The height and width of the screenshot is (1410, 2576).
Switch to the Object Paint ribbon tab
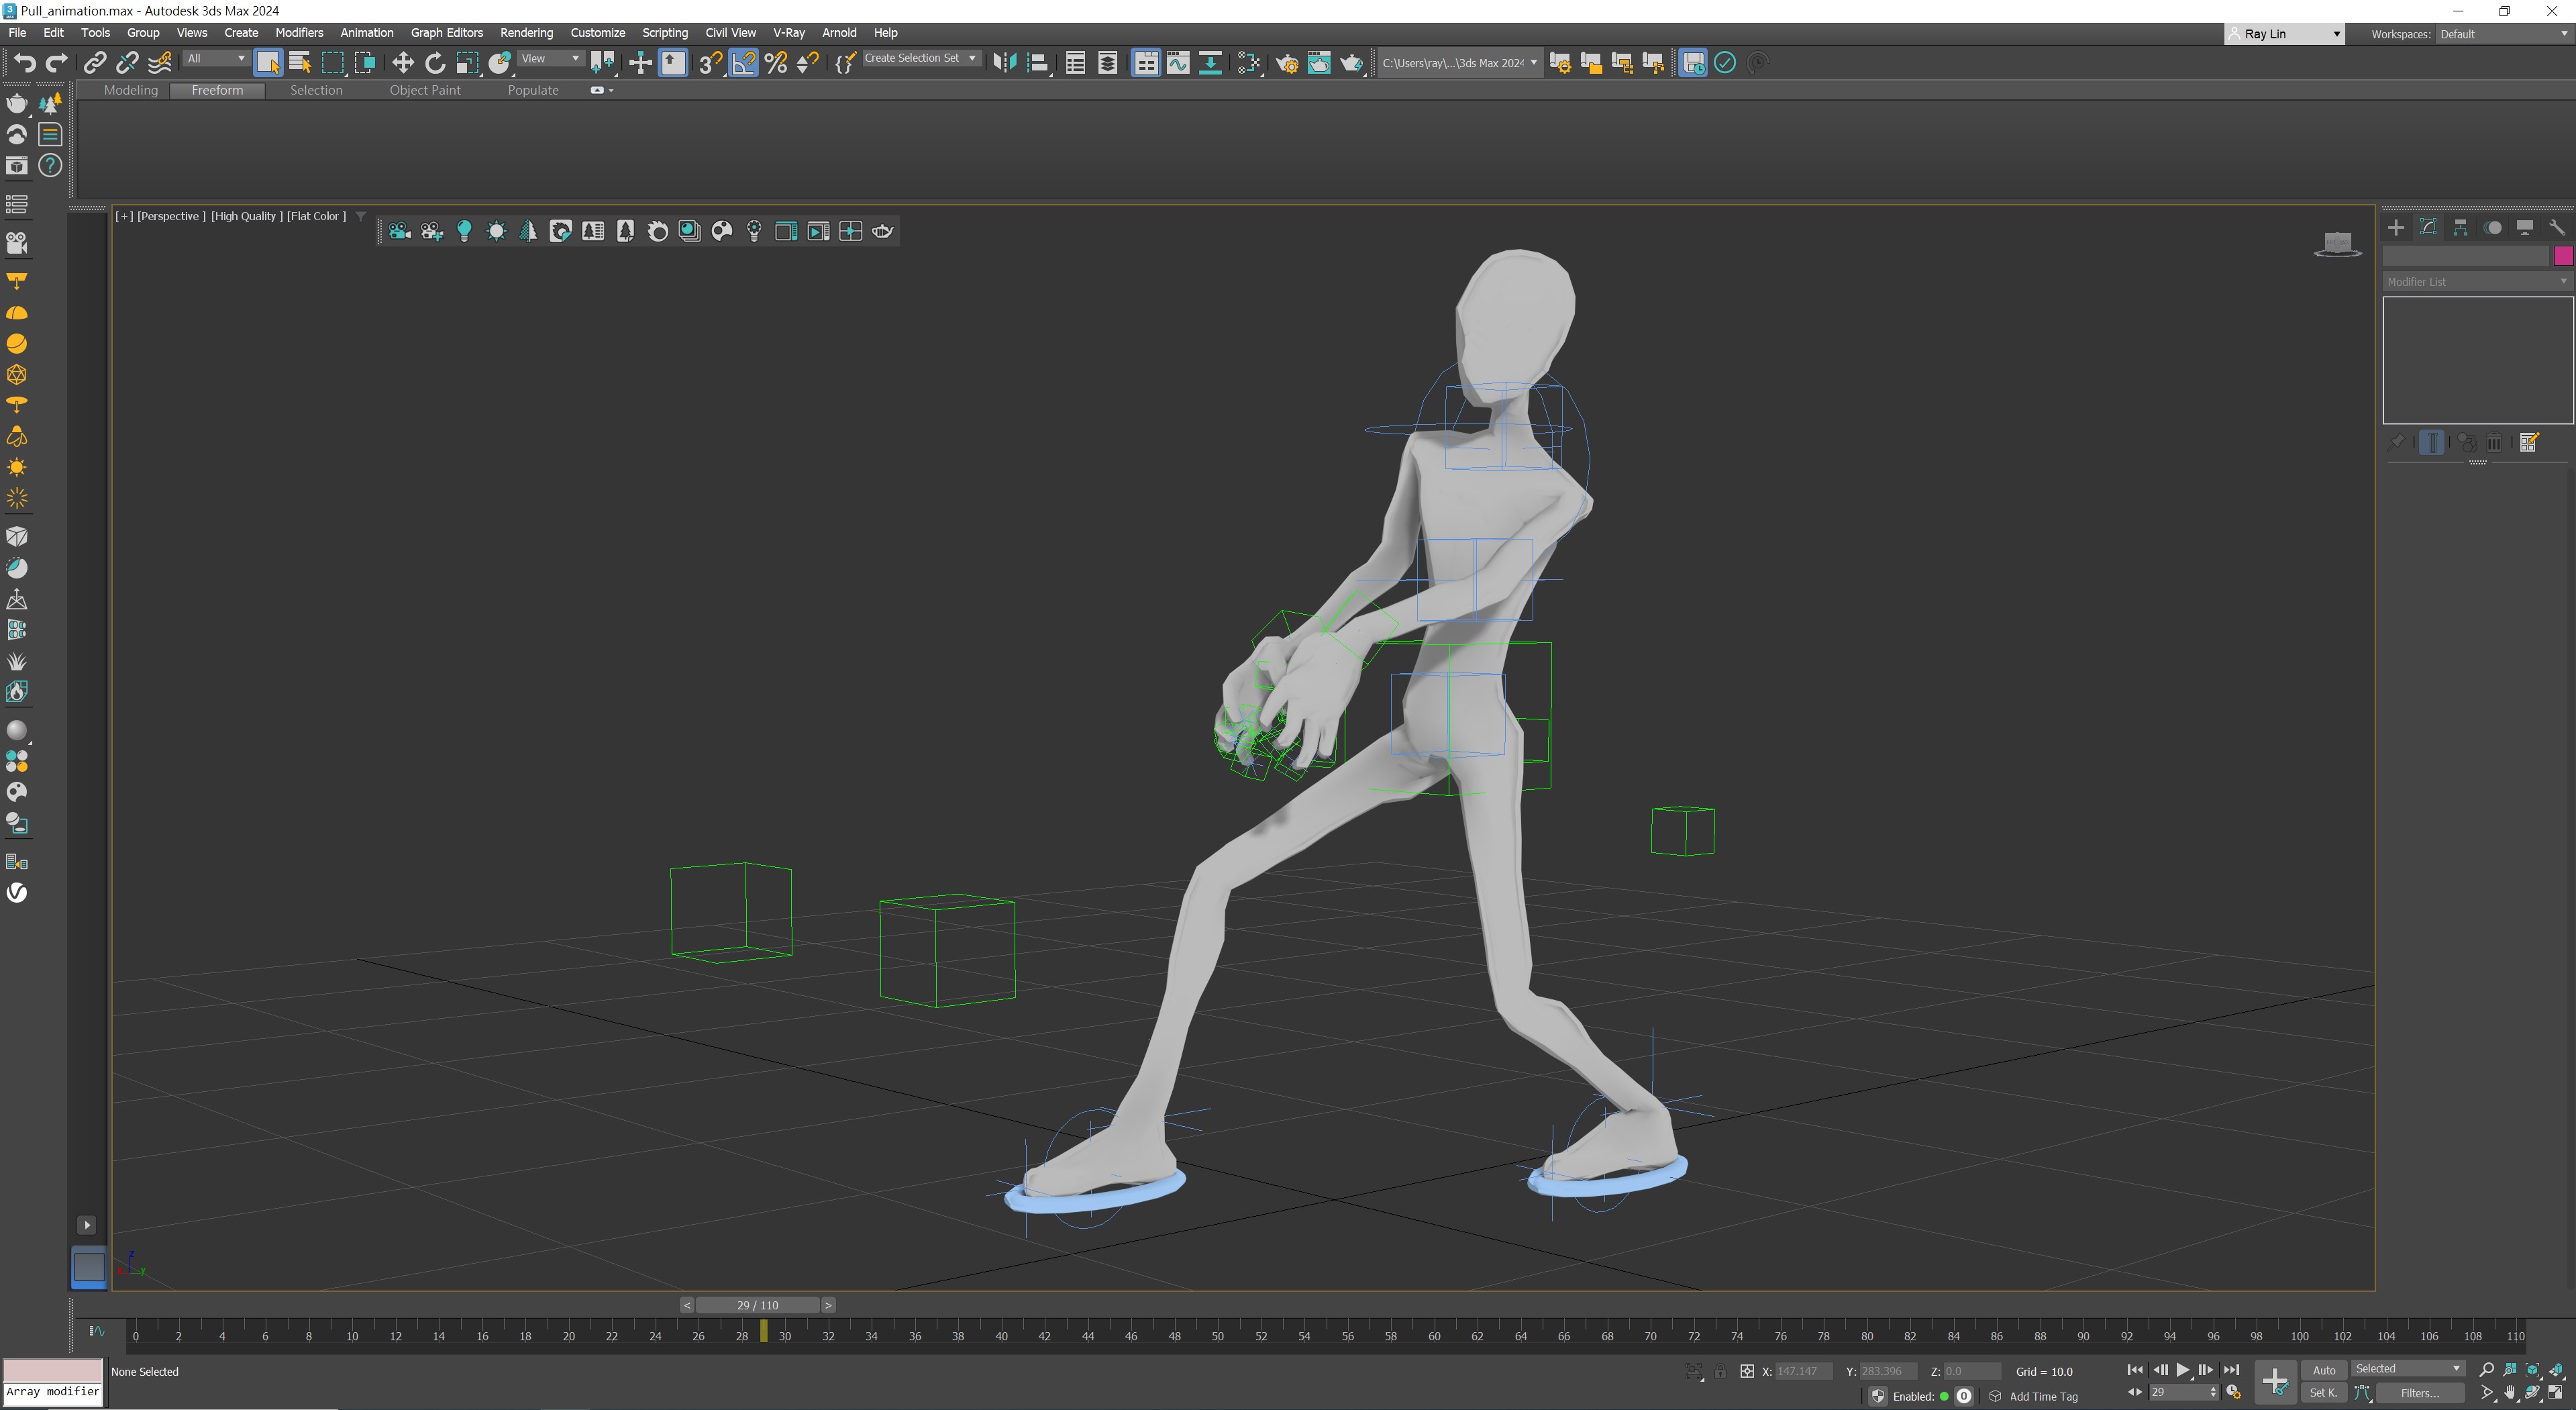[x=425, y=90]
